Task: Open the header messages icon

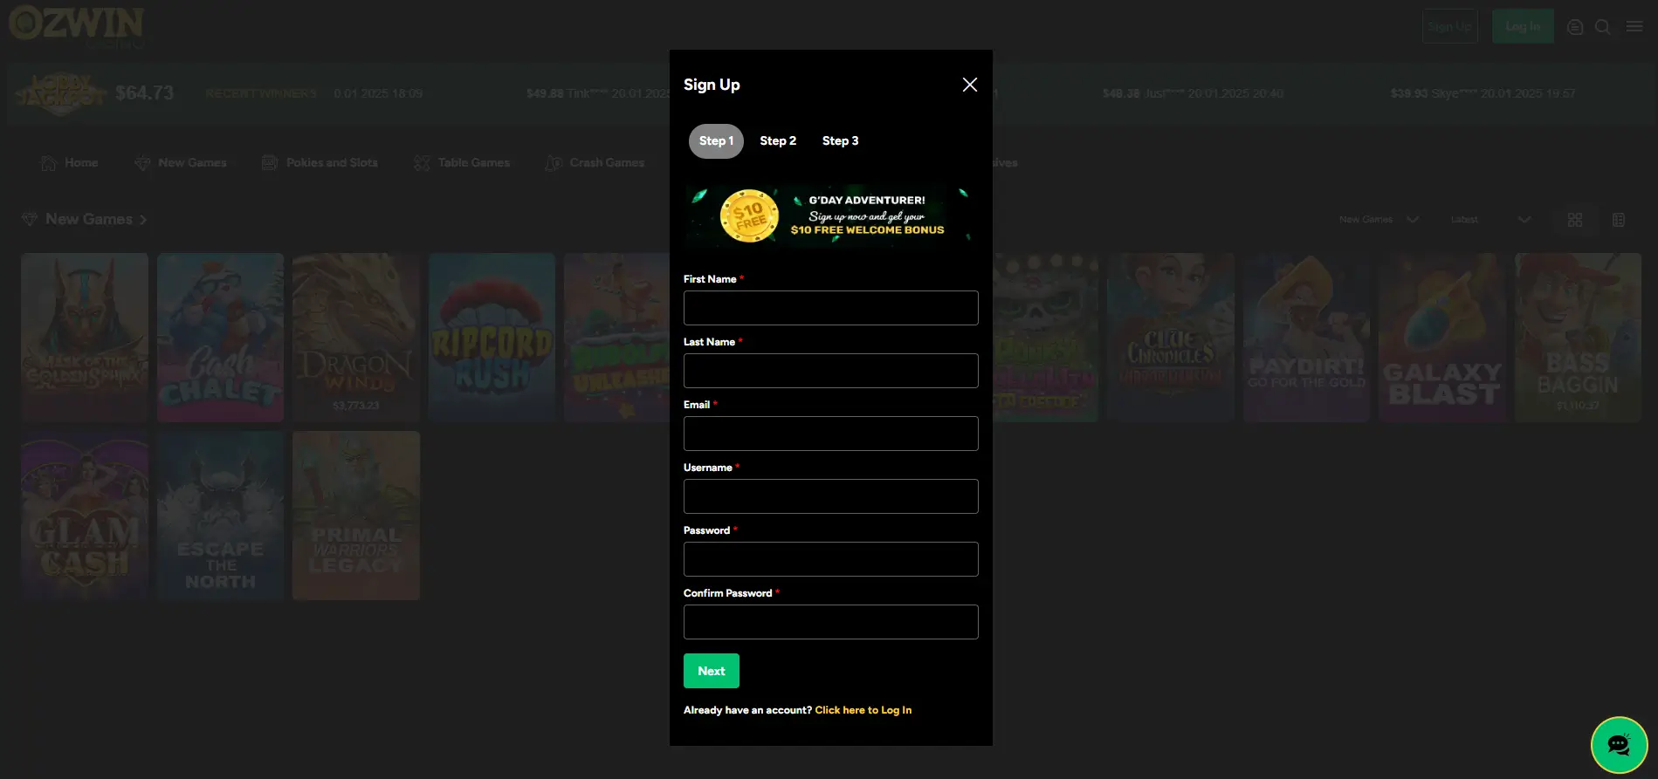Action: tap(1575, 27)
